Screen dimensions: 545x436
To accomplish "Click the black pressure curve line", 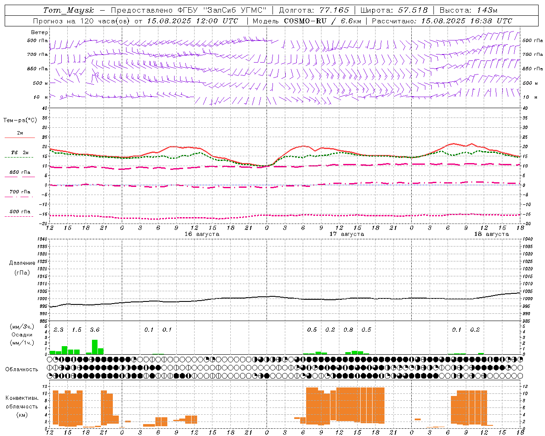I will click(x=284, y=298).
